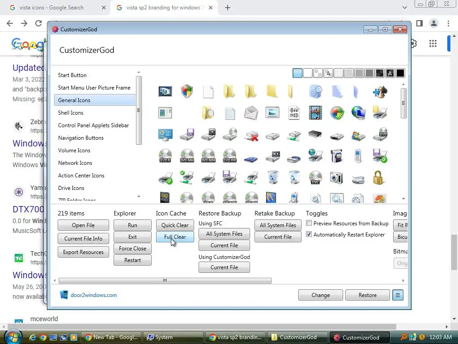The image size is (458, 344).
Task: Select the blank document icon
Action: [x=208, y=91]
